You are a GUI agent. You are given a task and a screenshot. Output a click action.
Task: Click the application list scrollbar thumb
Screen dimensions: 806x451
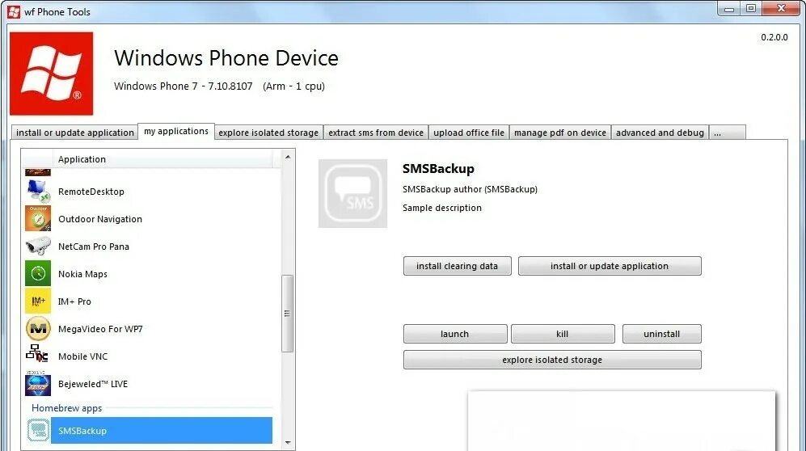[288, 314]
